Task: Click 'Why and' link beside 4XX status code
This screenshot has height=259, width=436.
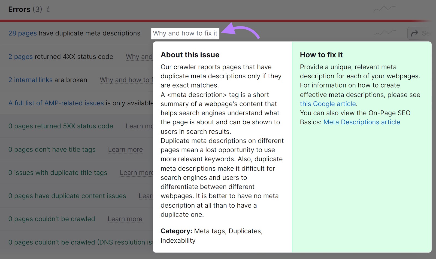Action: (x=139, y=57)
